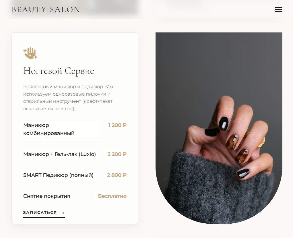
Task: Click the arrow next to ЗАПИСАТЬСЯ
Action: coord(62,213)
